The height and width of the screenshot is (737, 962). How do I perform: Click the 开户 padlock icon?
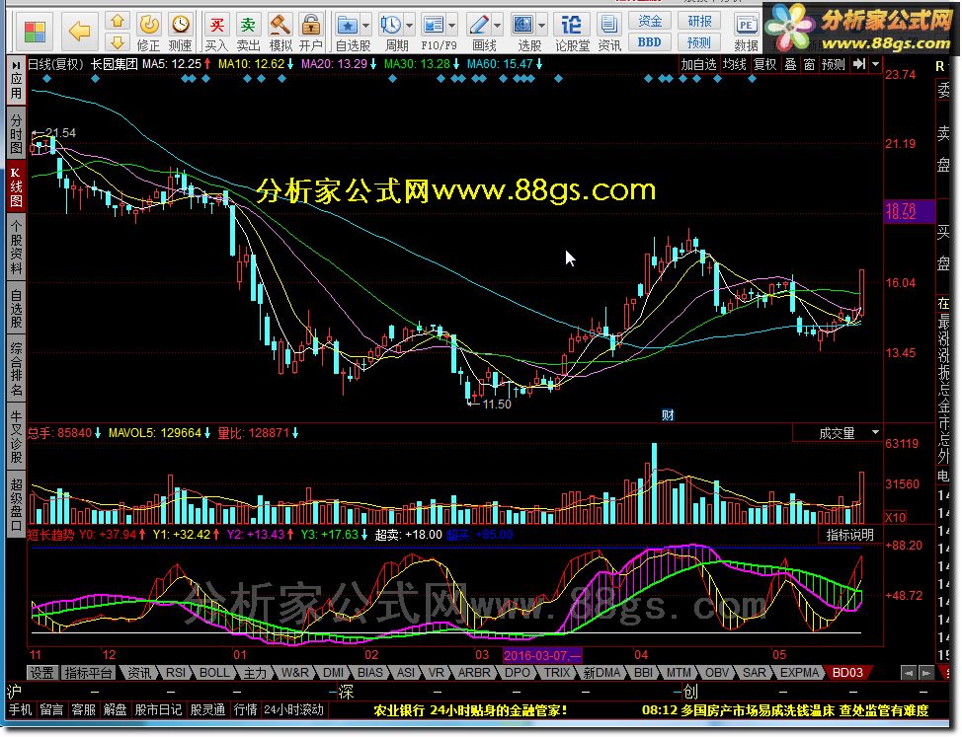(311, 31)
